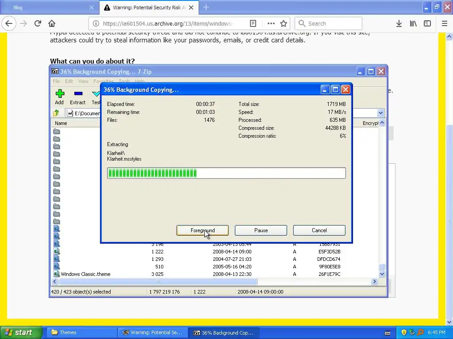This screenshot has width=453, height=339.
Task: Open the Windows start menu
Action: [x=20, y=332]
